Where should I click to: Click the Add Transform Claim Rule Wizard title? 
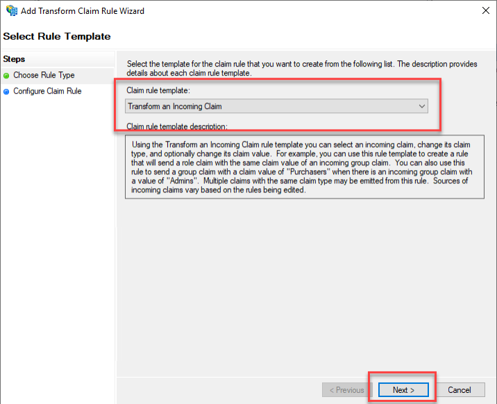pyautogui.click(x=83, y=11)
